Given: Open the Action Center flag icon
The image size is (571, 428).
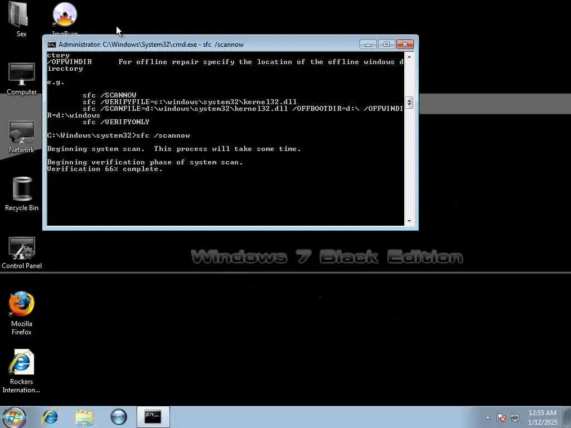Looking at the screenshot, I should click(x=501, y=417).
